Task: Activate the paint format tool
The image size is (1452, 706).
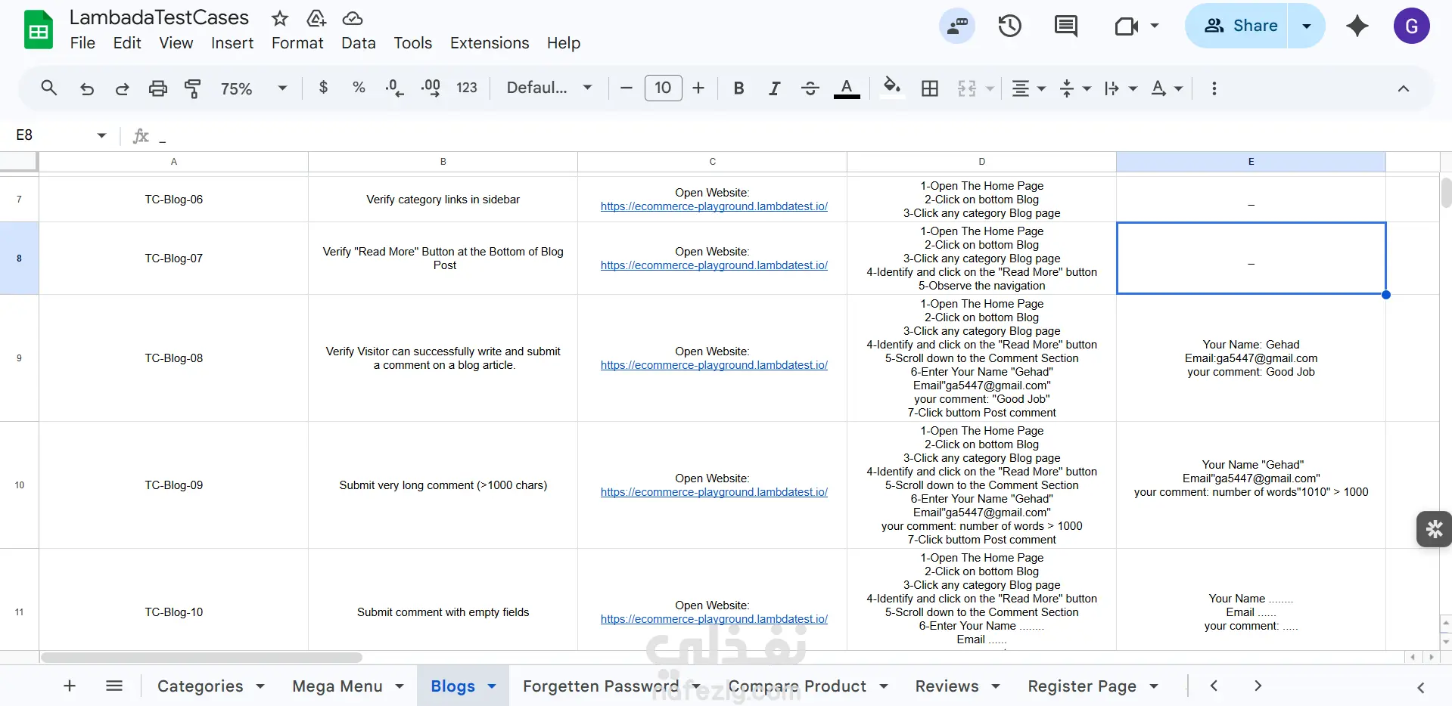Action: point(193,88)
